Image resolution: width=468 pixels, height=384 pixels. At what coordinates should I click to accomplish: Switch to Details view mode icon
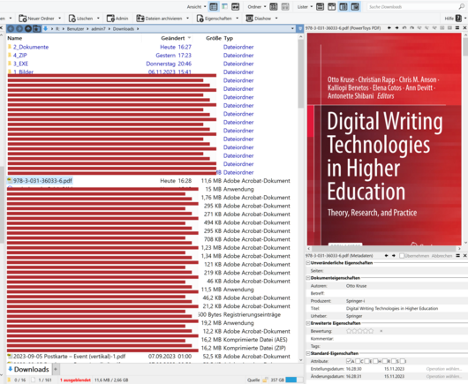coord(213,6)
